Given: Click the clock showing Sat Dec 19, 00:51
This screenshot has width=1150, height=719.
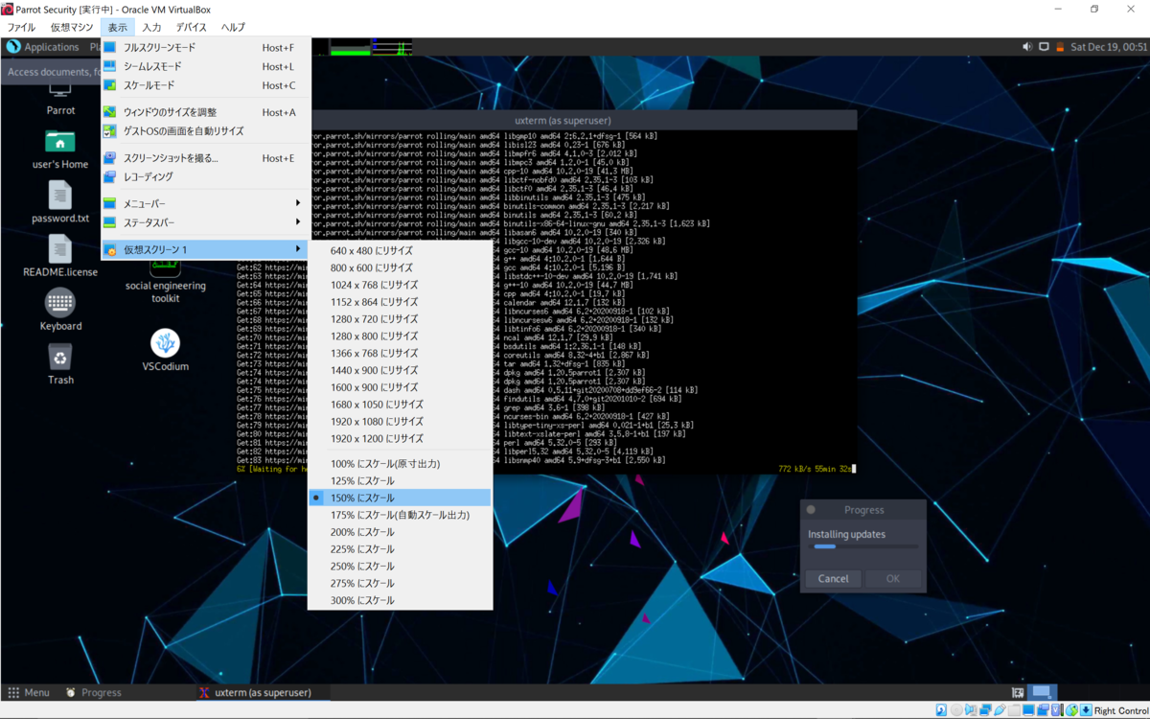Looking at the screenshot, I should point(1109,46).
